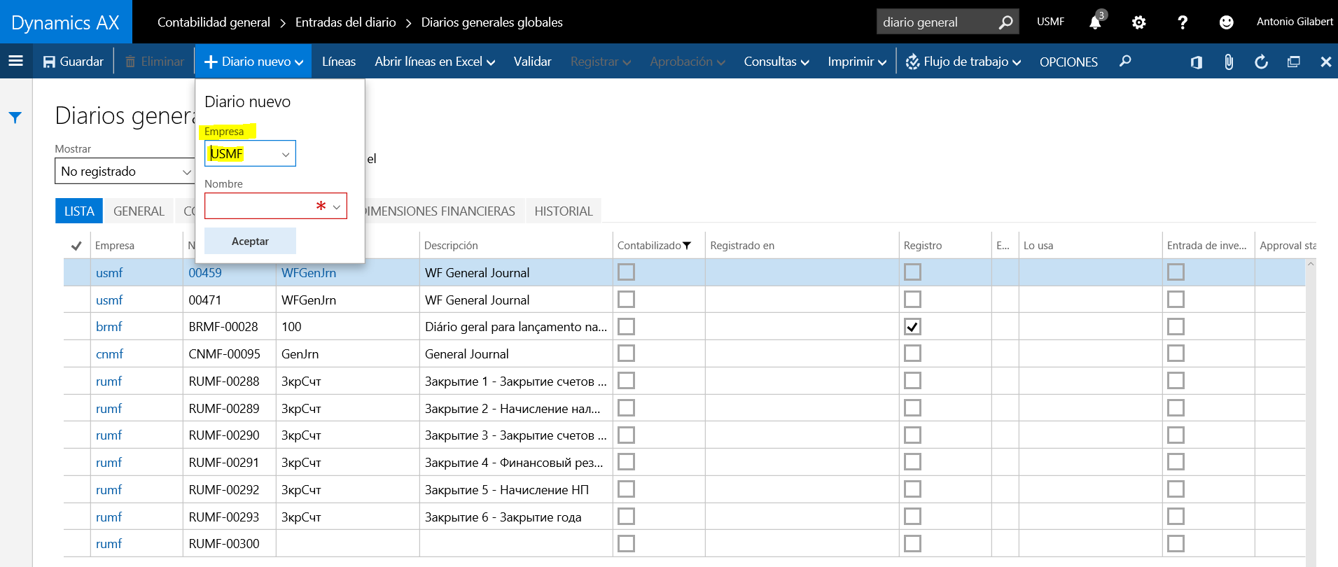Expand the Aprobación menu
Viewport: 1338px width, 567px height.
click(x=687, y=62)
